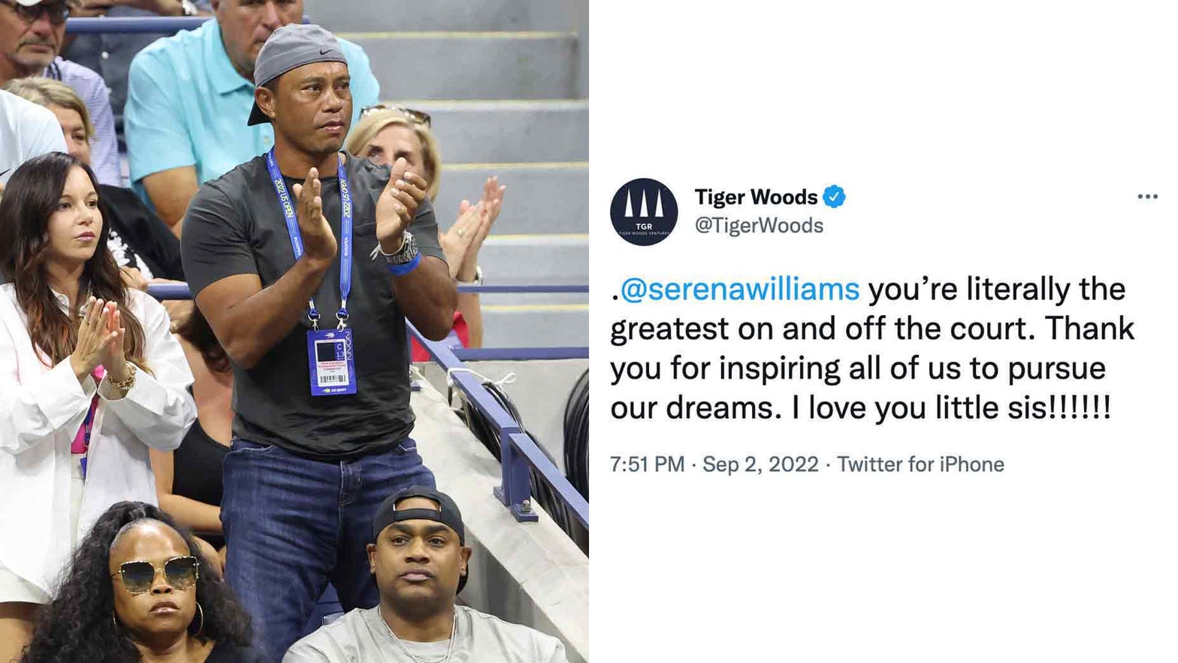1178x663 pixels.
Task: Click the TGR profile avatar
Action: [x=644, y=212]
